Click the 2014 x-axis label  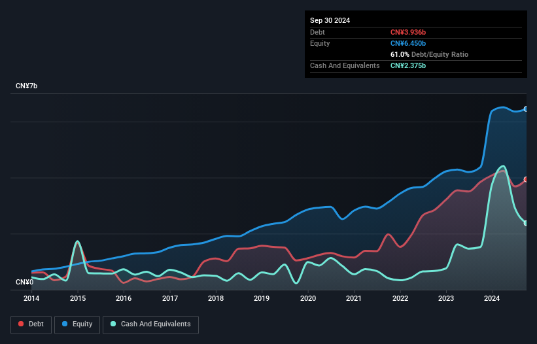(31, 298)
